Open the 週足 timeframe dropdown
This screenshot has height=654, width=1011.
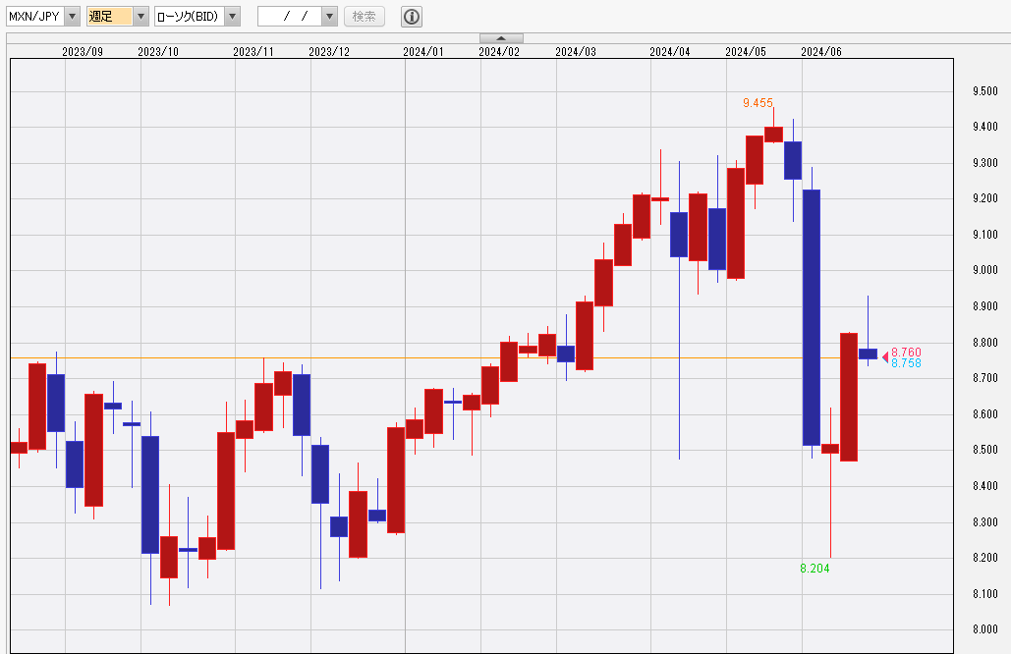click(x=140, y=16)
